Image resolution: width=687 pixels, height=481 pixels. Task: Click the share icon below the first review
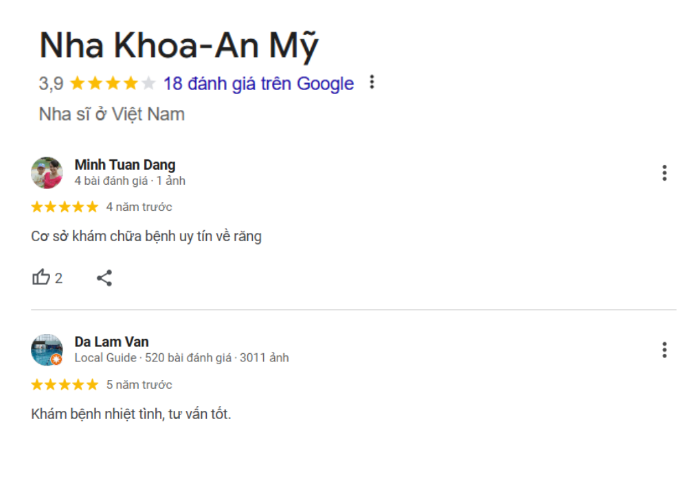103,277
